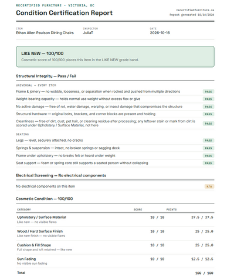This screenshot has width=244, height=277.
Task: Click the SCORE column header
Action: pyautogui.click(x=138, y=209)
